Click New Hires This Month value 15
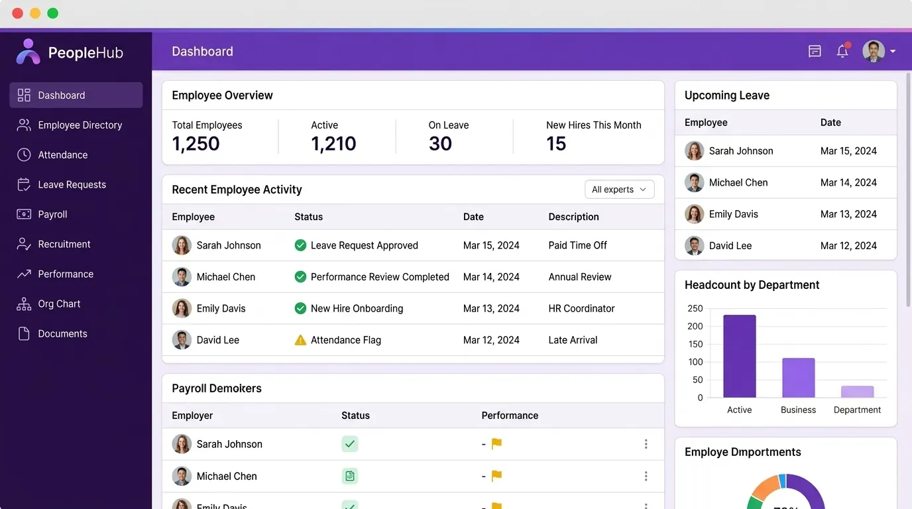Viewport: 912px width, 509px height. 556,144
